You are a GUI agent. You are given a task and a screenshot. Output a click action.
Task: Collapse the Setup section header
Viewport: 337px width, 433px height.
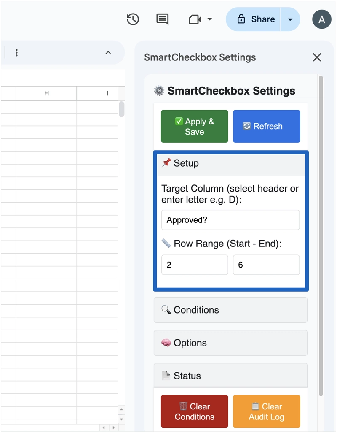tap(231, 163)
